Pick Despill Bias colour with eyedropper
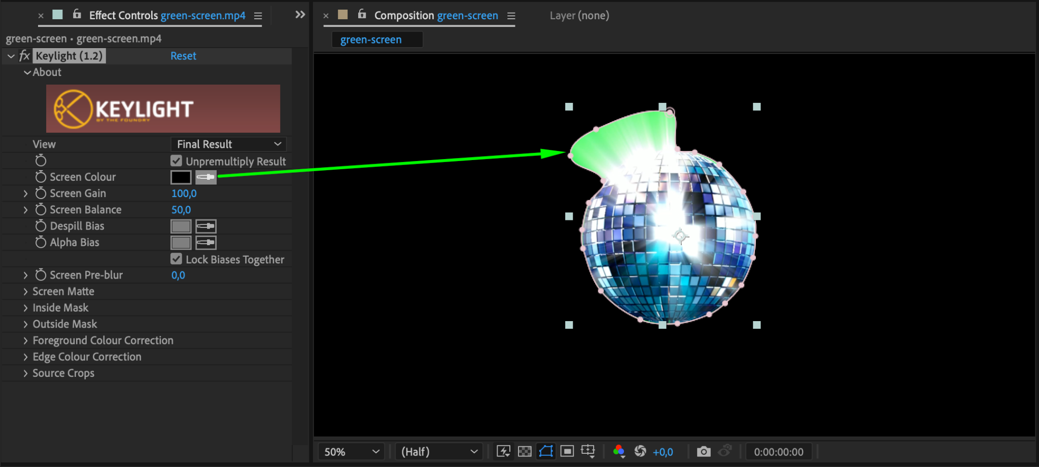 click(205, 226)
